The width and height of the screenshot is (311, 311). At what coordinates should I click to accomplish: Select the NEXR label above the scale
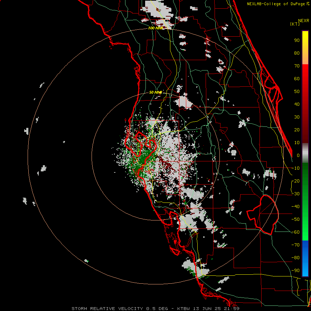pos(303,21)
